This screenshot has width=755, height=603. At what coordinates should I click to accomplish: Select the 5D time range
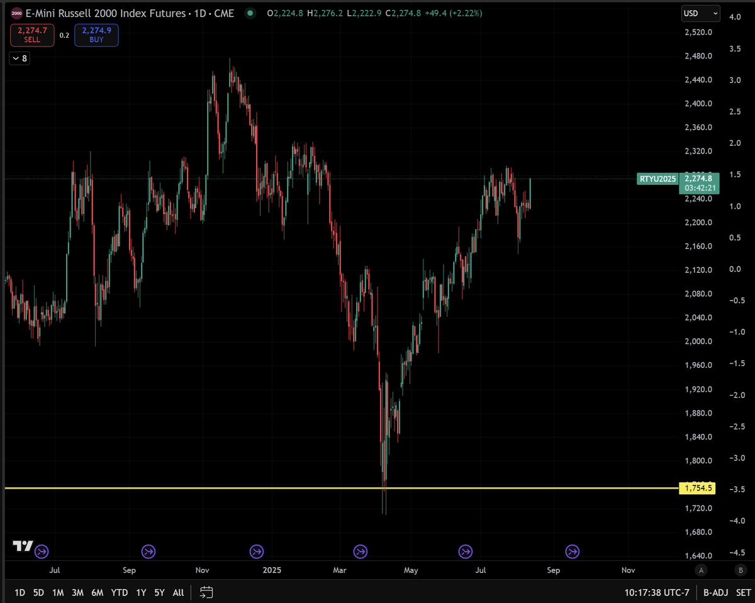[39, 592]
